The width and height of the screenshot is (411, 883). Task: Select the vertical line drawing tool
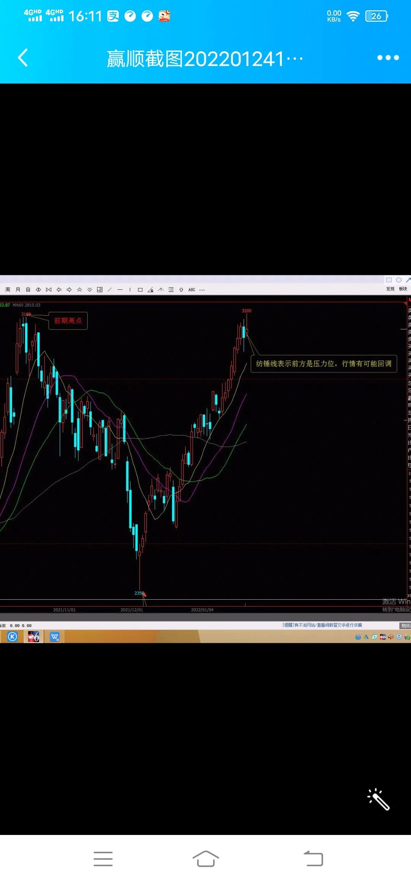click(130, 290)
